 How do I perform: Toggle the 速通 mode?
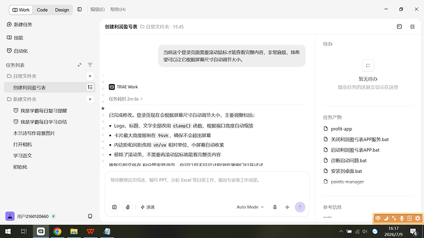tap(147, 207)
